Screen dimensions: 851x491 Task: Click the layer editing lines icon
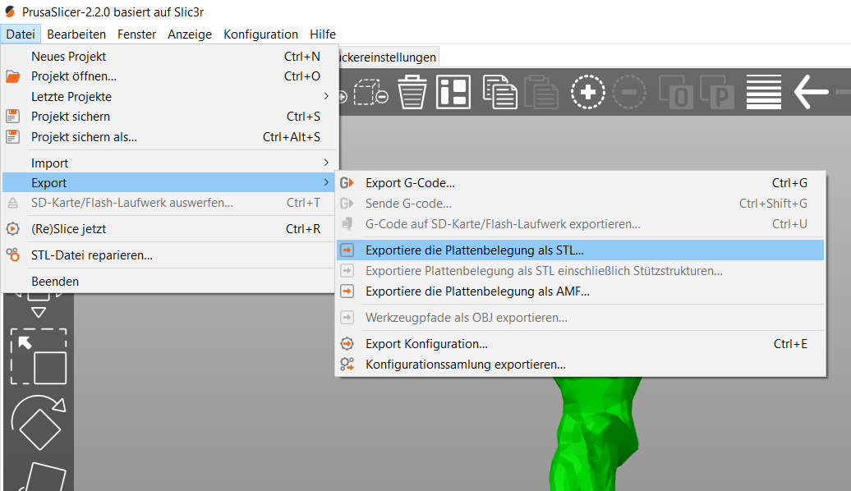pos(764,92)
